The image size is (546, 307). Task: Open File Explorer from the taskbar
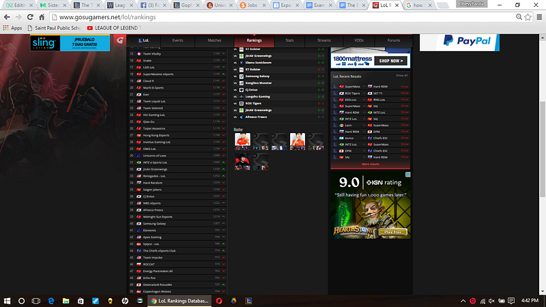(x=66, y=301)
